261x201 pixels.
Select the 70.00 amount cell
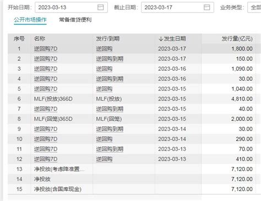(x=246, y=149)
